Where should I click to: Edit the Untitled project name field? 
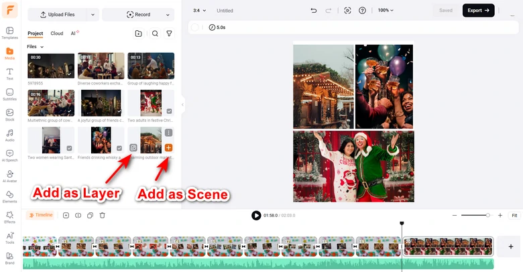[x=225, y=10]
